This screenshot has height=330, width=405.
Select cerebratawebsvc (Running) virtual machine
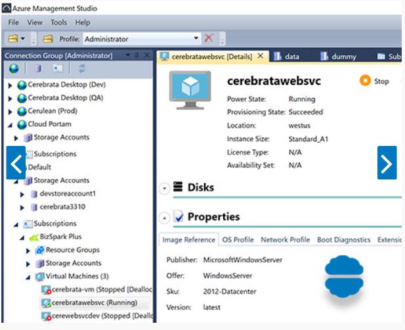pyautogui.click(x=95, y=302)
